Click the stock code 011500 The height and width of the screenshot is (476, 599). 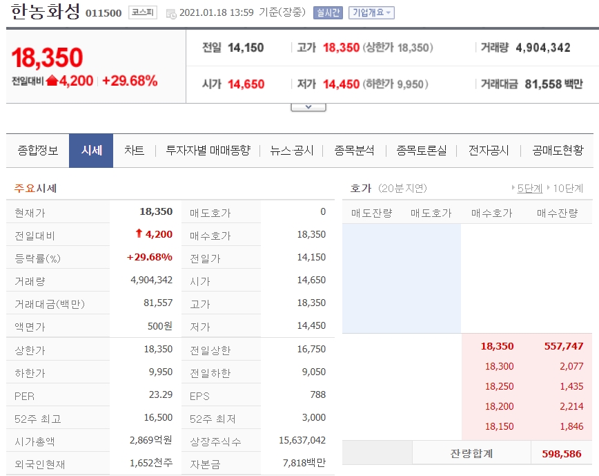click(x=104, y=13)
